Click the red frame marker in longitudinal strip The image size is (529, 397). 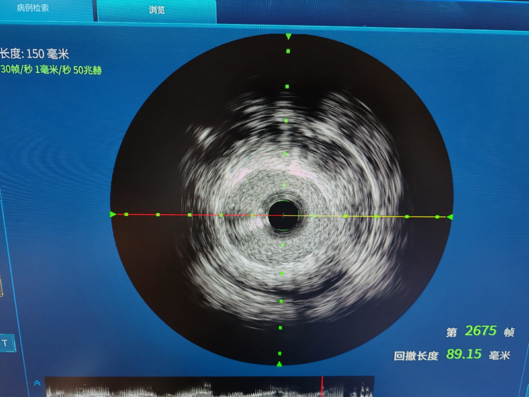click(322, 385)
